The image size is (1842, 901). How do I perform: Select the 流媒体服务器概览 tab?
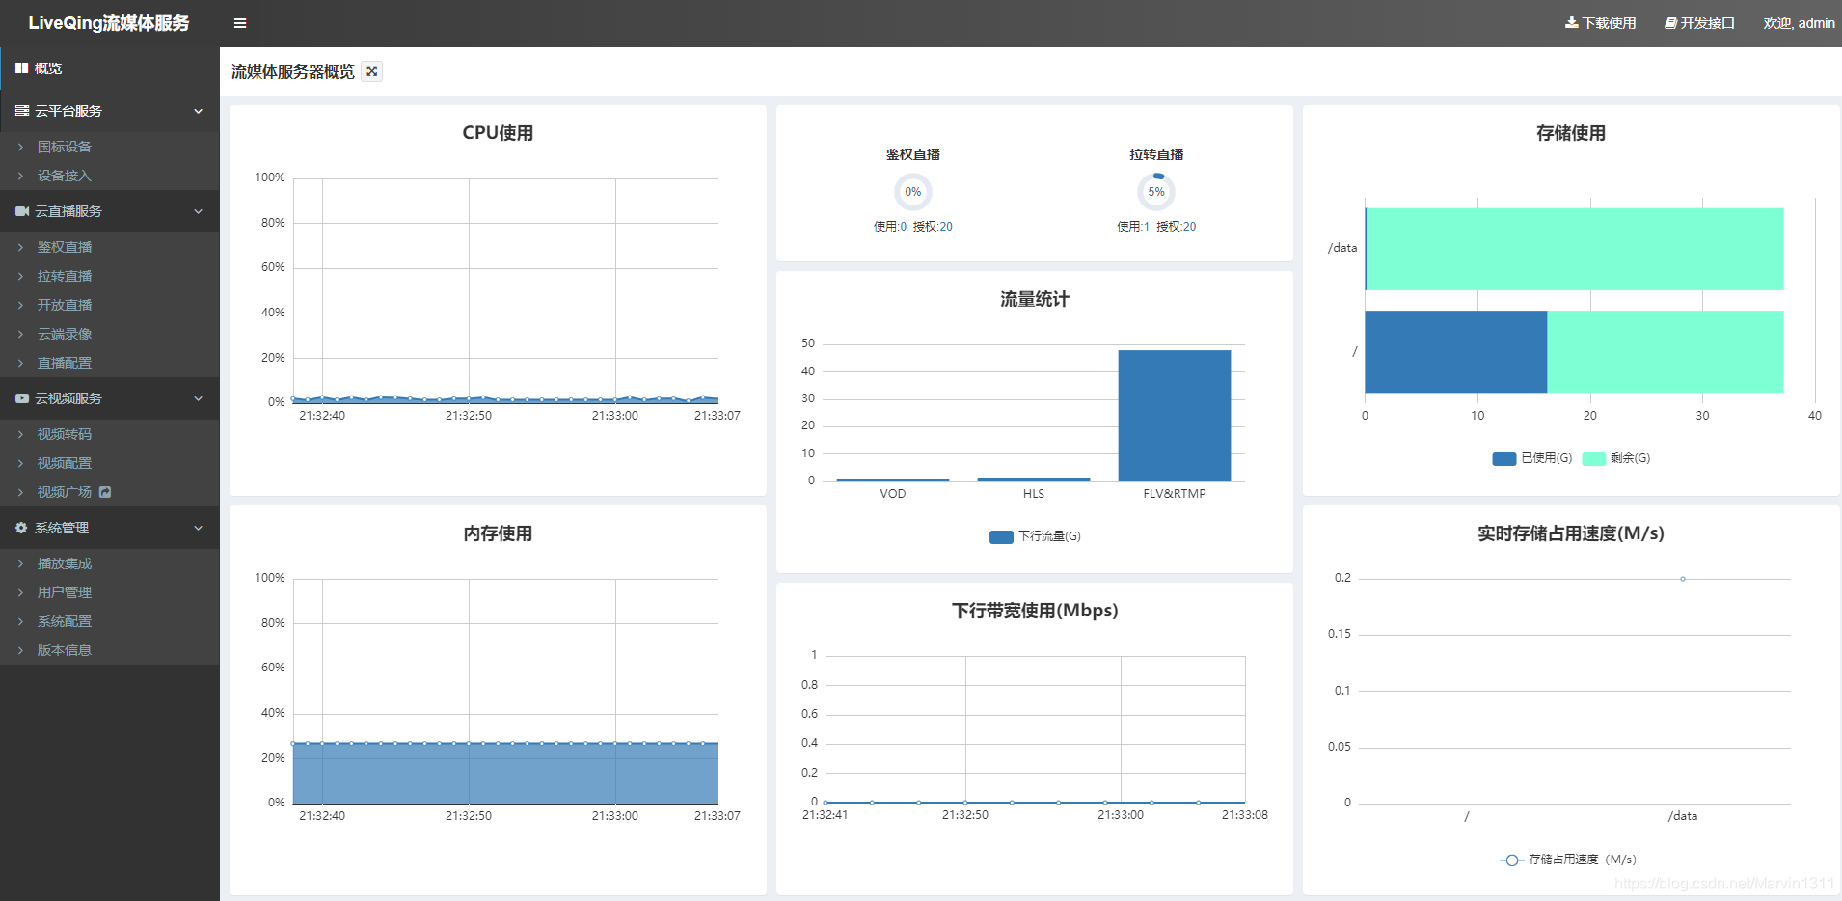(291, 70)
